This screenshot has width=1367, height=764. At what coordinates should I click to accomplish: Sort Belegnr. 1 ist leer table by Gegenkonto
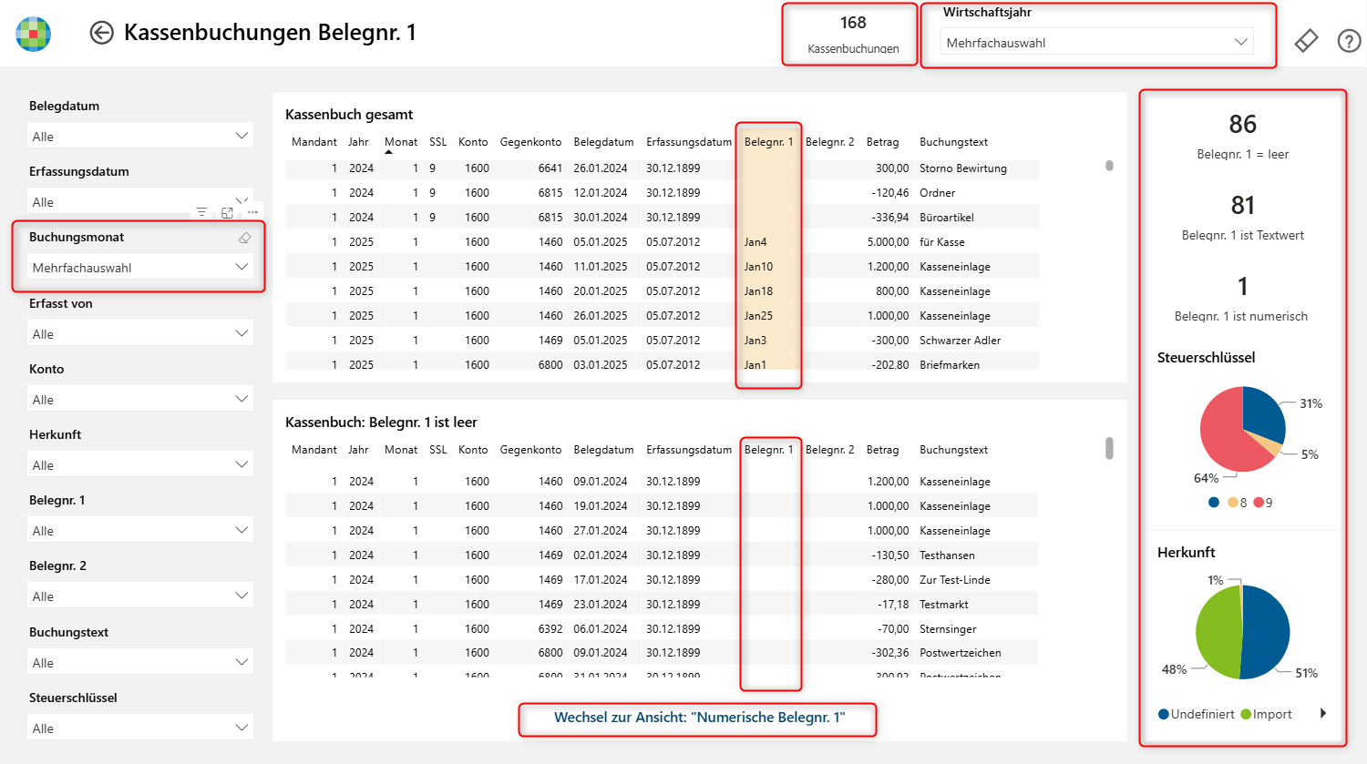(x=530, y=450)
